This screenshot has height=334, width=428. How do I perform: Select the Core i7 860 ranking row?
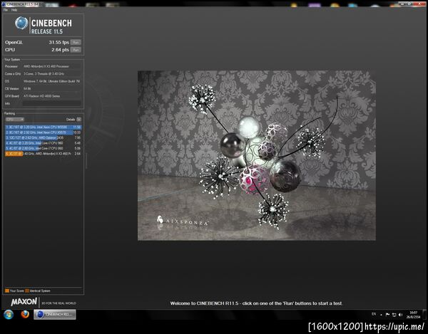[x=43, y=148]
